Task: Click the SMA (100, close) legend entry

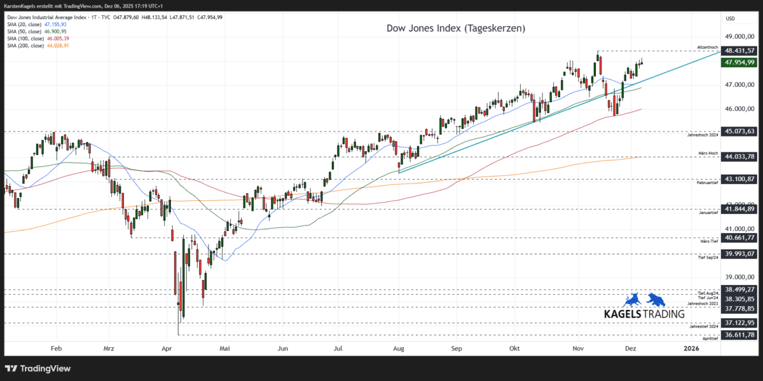Action: click(25, 37)
